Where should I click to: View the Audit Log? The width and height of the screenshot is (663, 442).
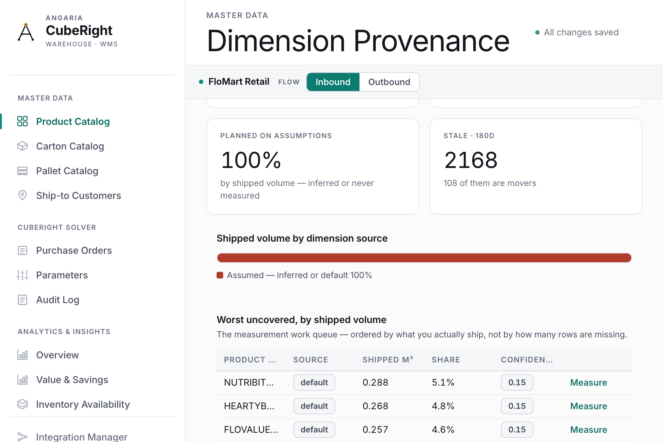58,300
